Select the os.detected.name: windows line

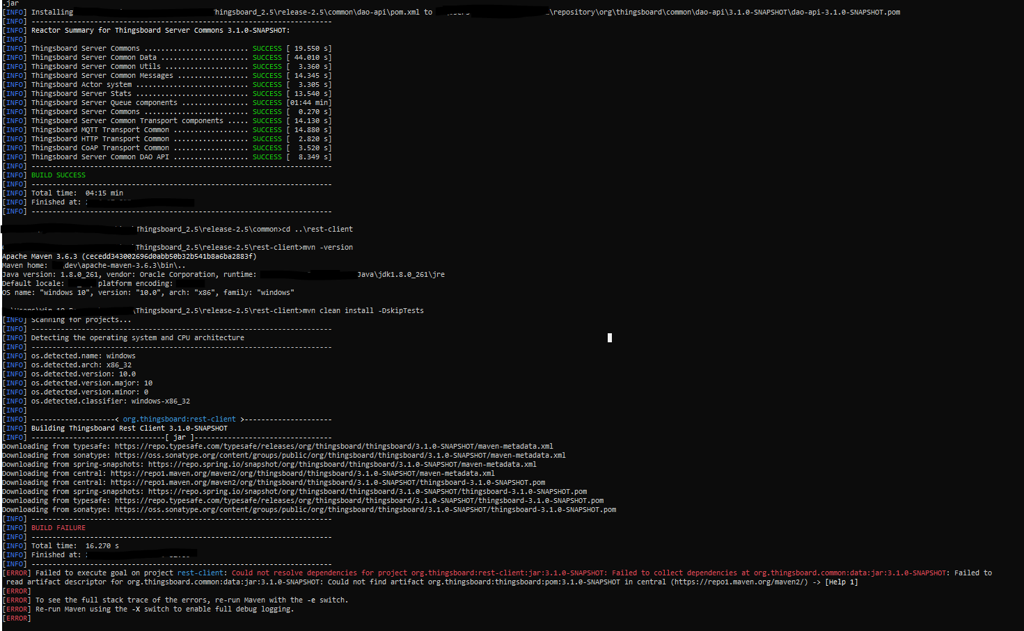tap(83, 356)
